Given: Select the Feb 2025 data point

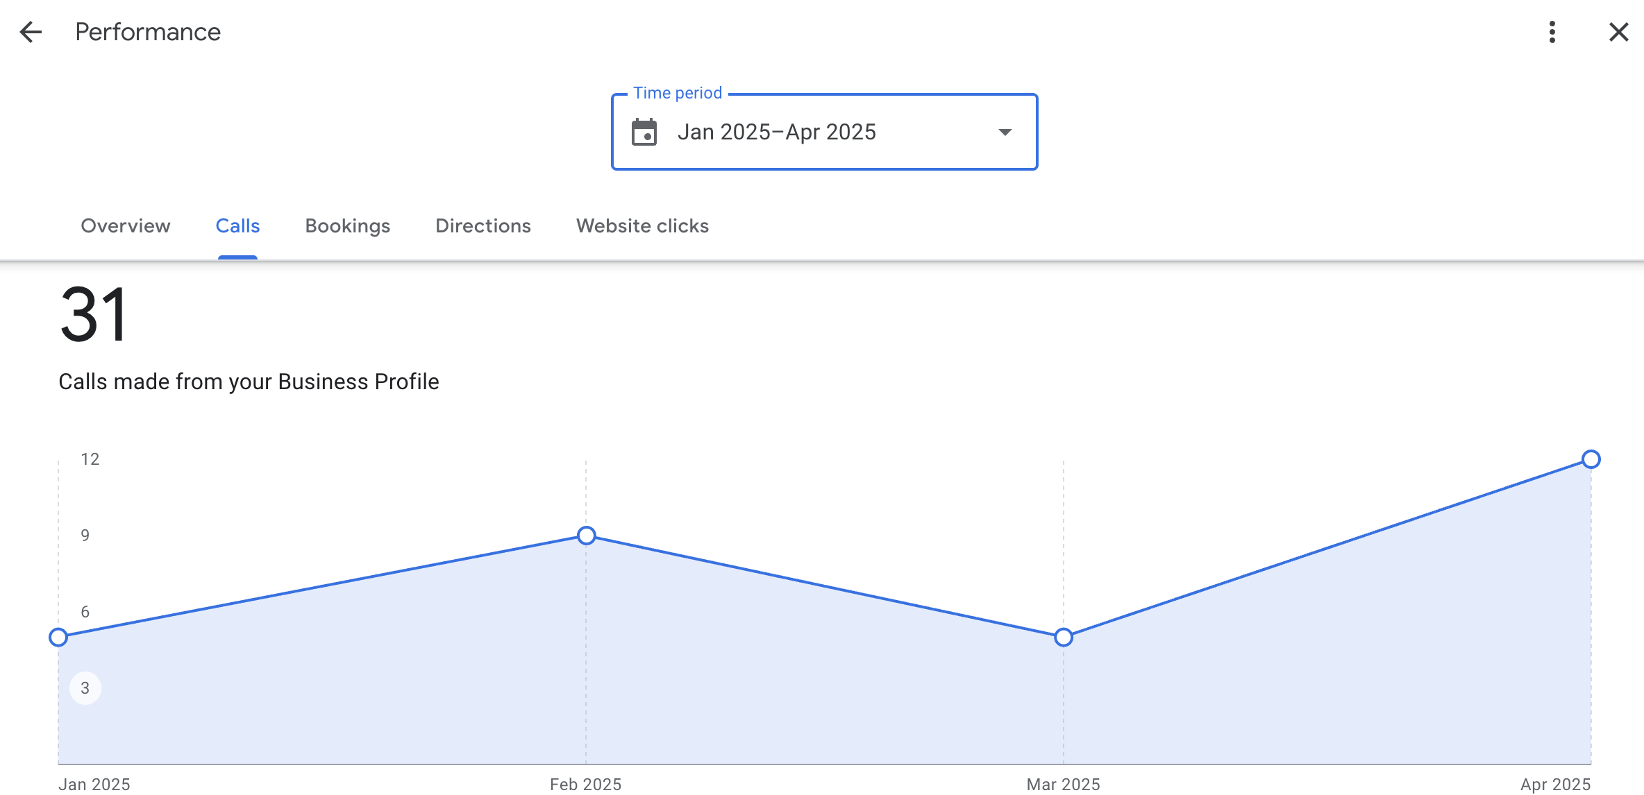Looking at the screenshot, I should pos(586,536).
